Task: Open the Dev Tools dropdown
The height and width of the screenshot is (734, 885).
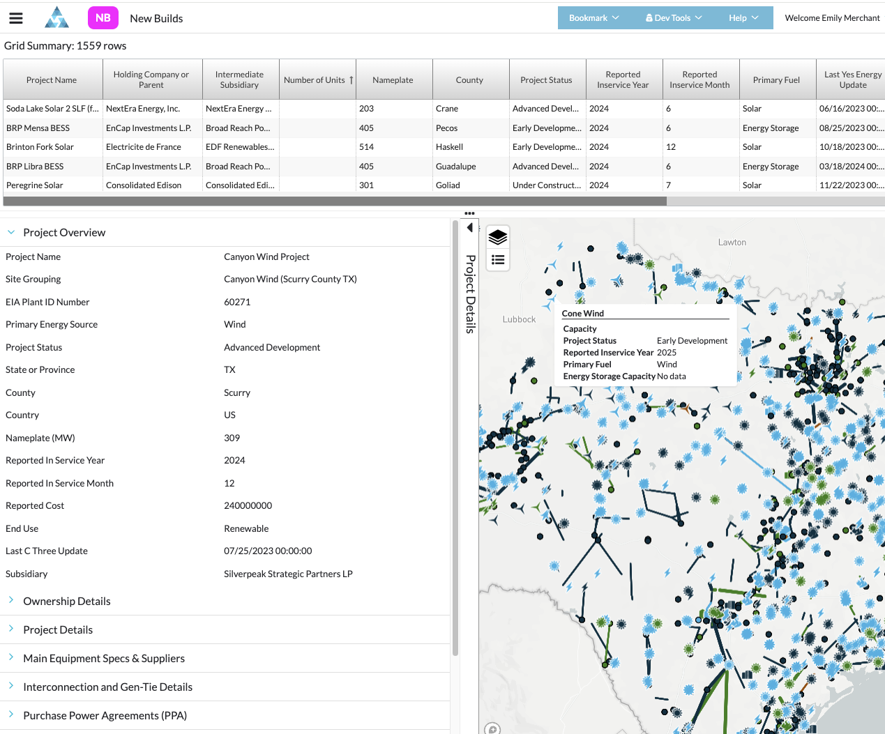Action: click(672, 17)
